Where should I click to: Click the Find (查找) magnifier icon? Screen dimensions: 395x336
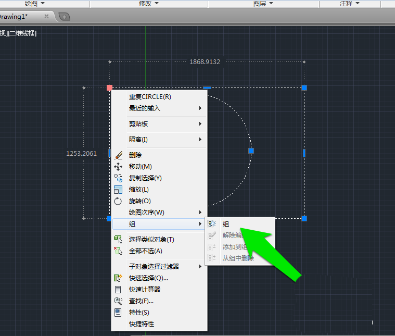(x=118, y=301)
